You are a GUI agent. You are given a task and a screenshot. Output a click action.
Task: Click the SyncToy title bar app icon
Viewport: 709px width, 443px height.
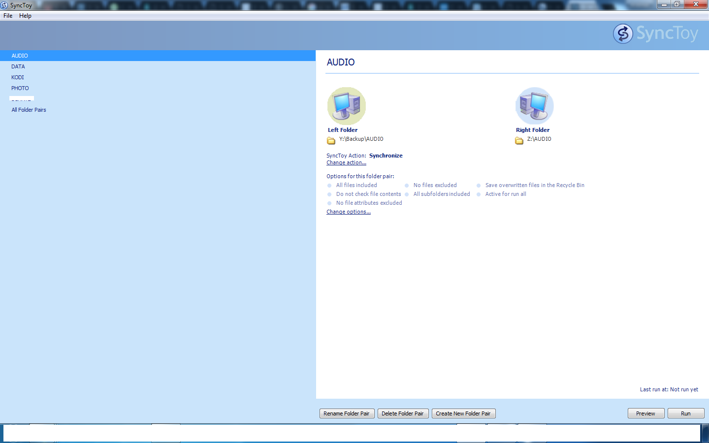click(4, 5)
